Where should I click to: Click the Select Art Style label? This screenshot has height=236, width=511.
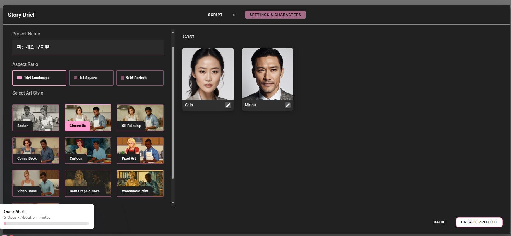tap(28, 93)
